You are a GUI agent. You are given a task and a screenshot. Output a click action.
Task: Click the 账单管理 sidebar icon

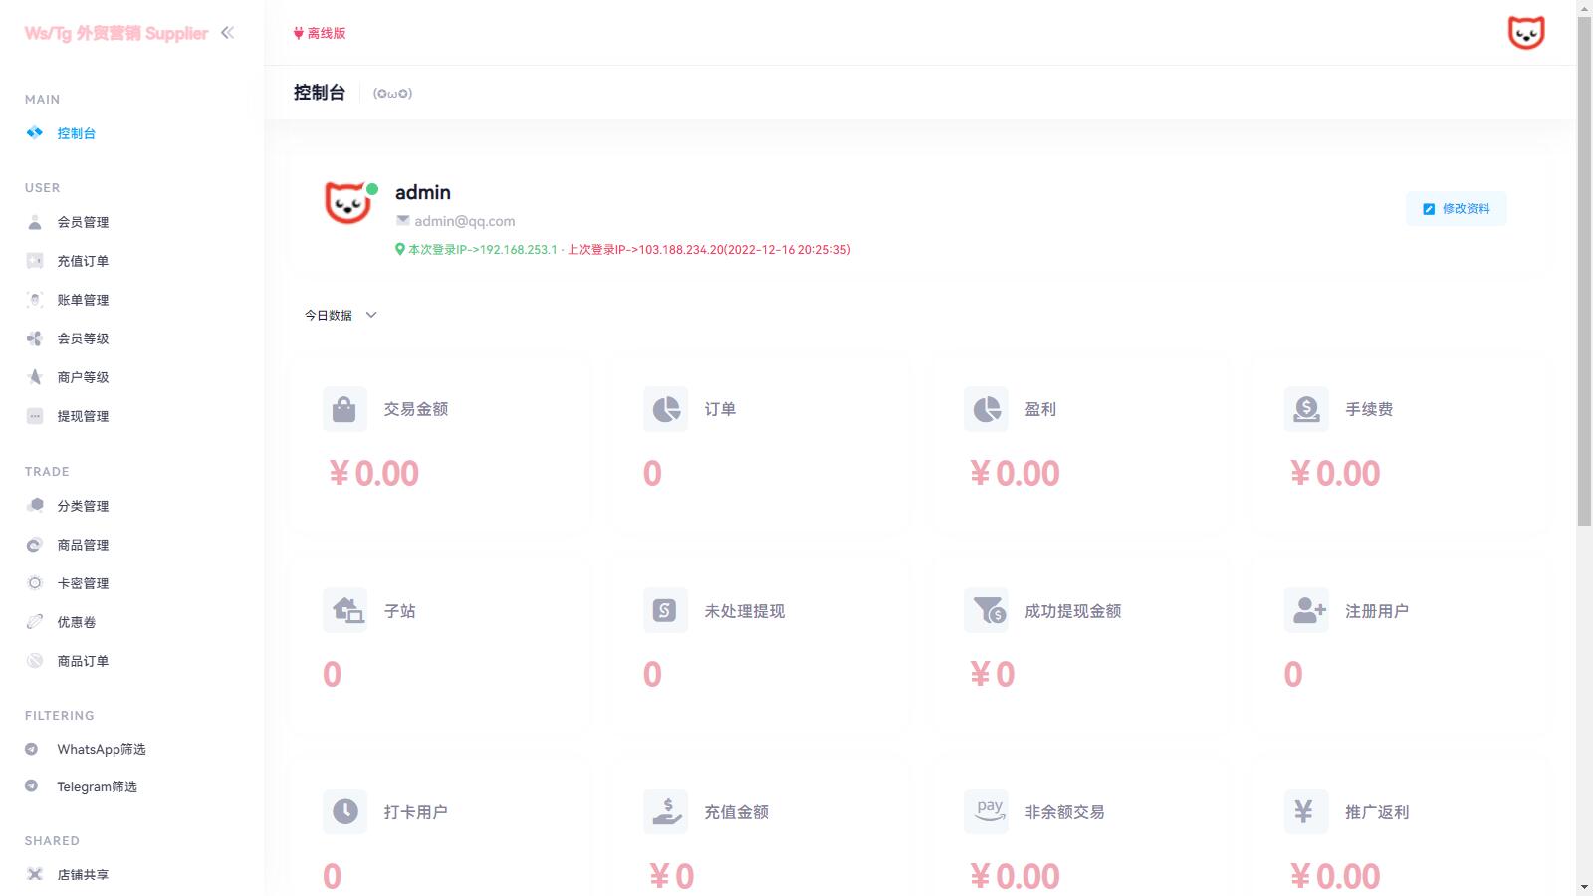point(35,300)
